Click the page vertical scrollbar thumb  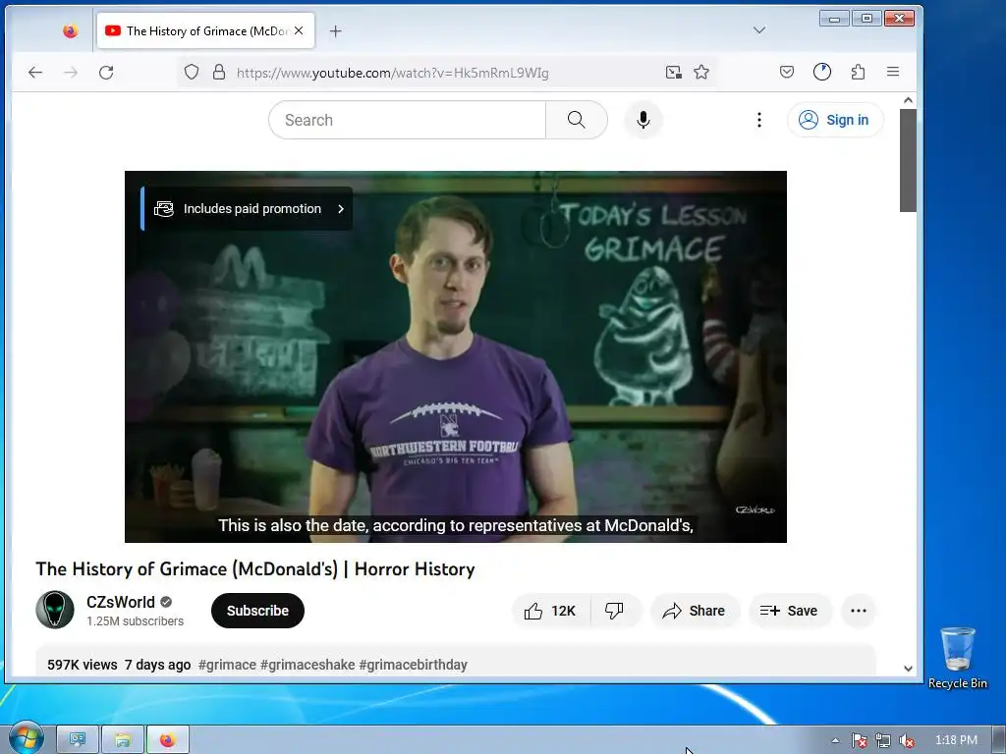point(908,160)
